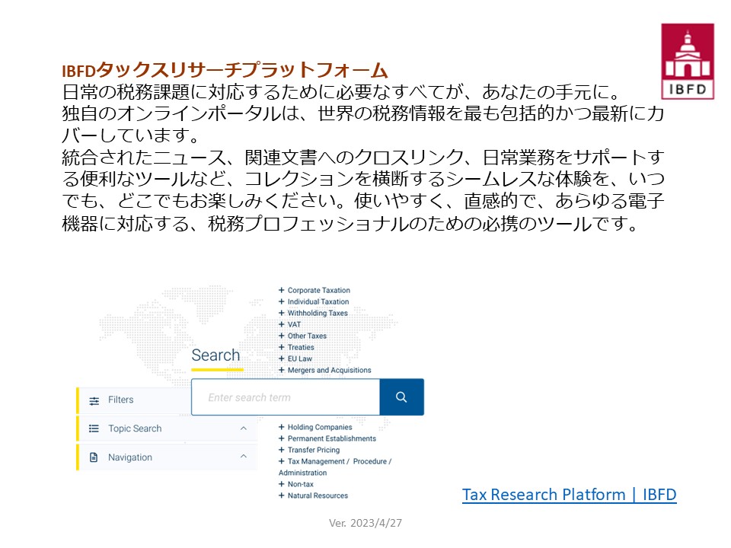Click the magnifier search button
Viewport: 731px width, 548px height.
pos(401,397)
